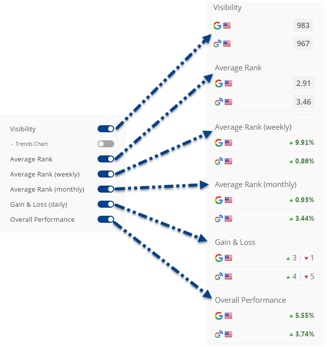Click Google icon in Average Rank (weekly)
The width and height of the screenshot is (327, 347).
coord(219,143)
